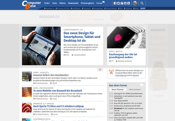Open Aus dem Forum heading
This screenshot has width=175, height=121.
click(118, 85)
